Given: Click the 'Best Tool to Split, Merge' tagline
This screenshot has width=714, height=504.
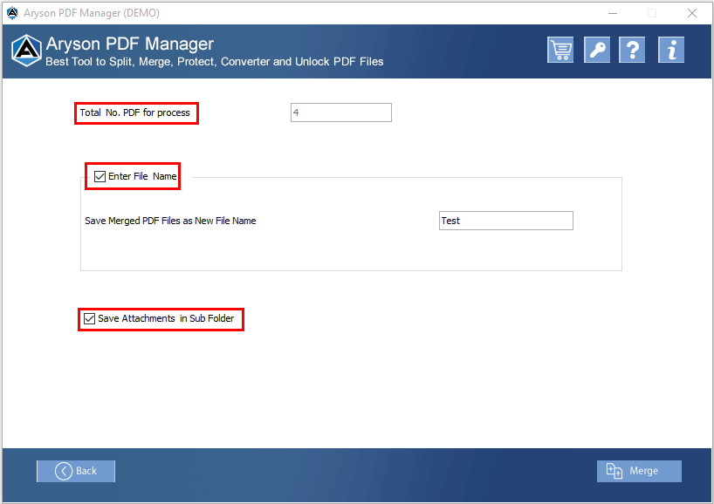Looking at the screenshot, I should click(x=215, y=62).
